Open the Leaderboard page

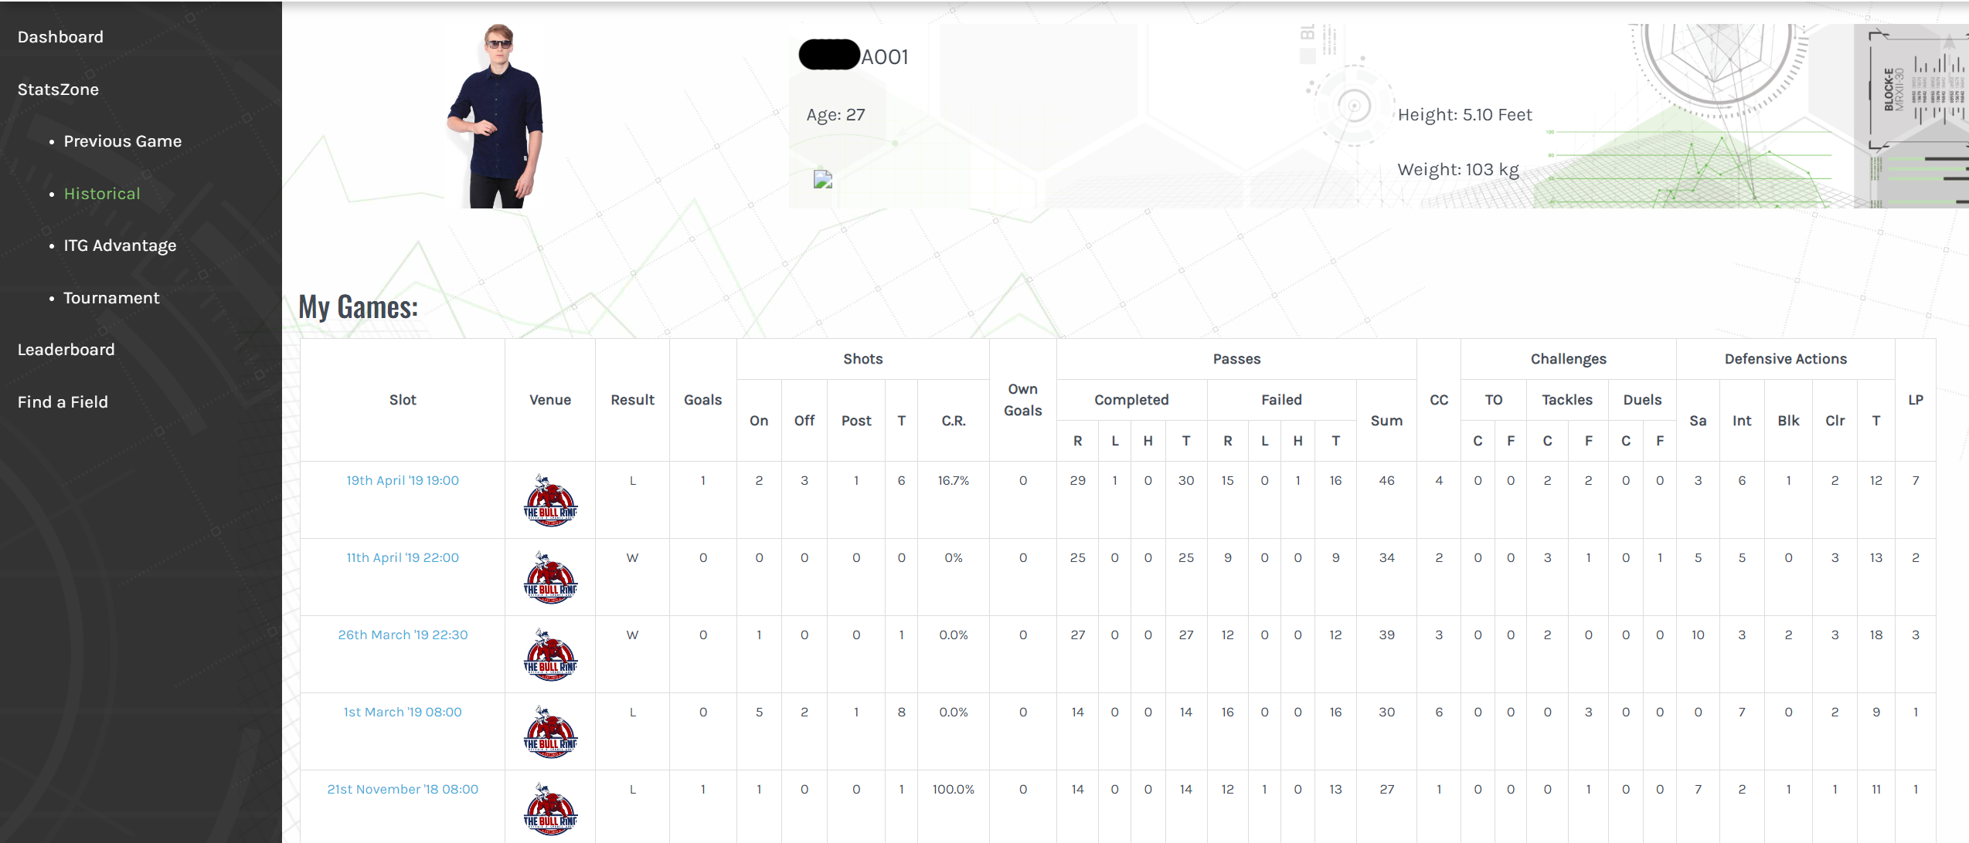(x=66, y=350)
